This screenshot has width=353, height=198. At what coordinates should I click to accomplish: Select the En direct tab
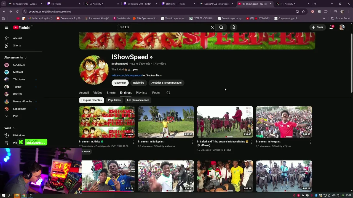126,93
